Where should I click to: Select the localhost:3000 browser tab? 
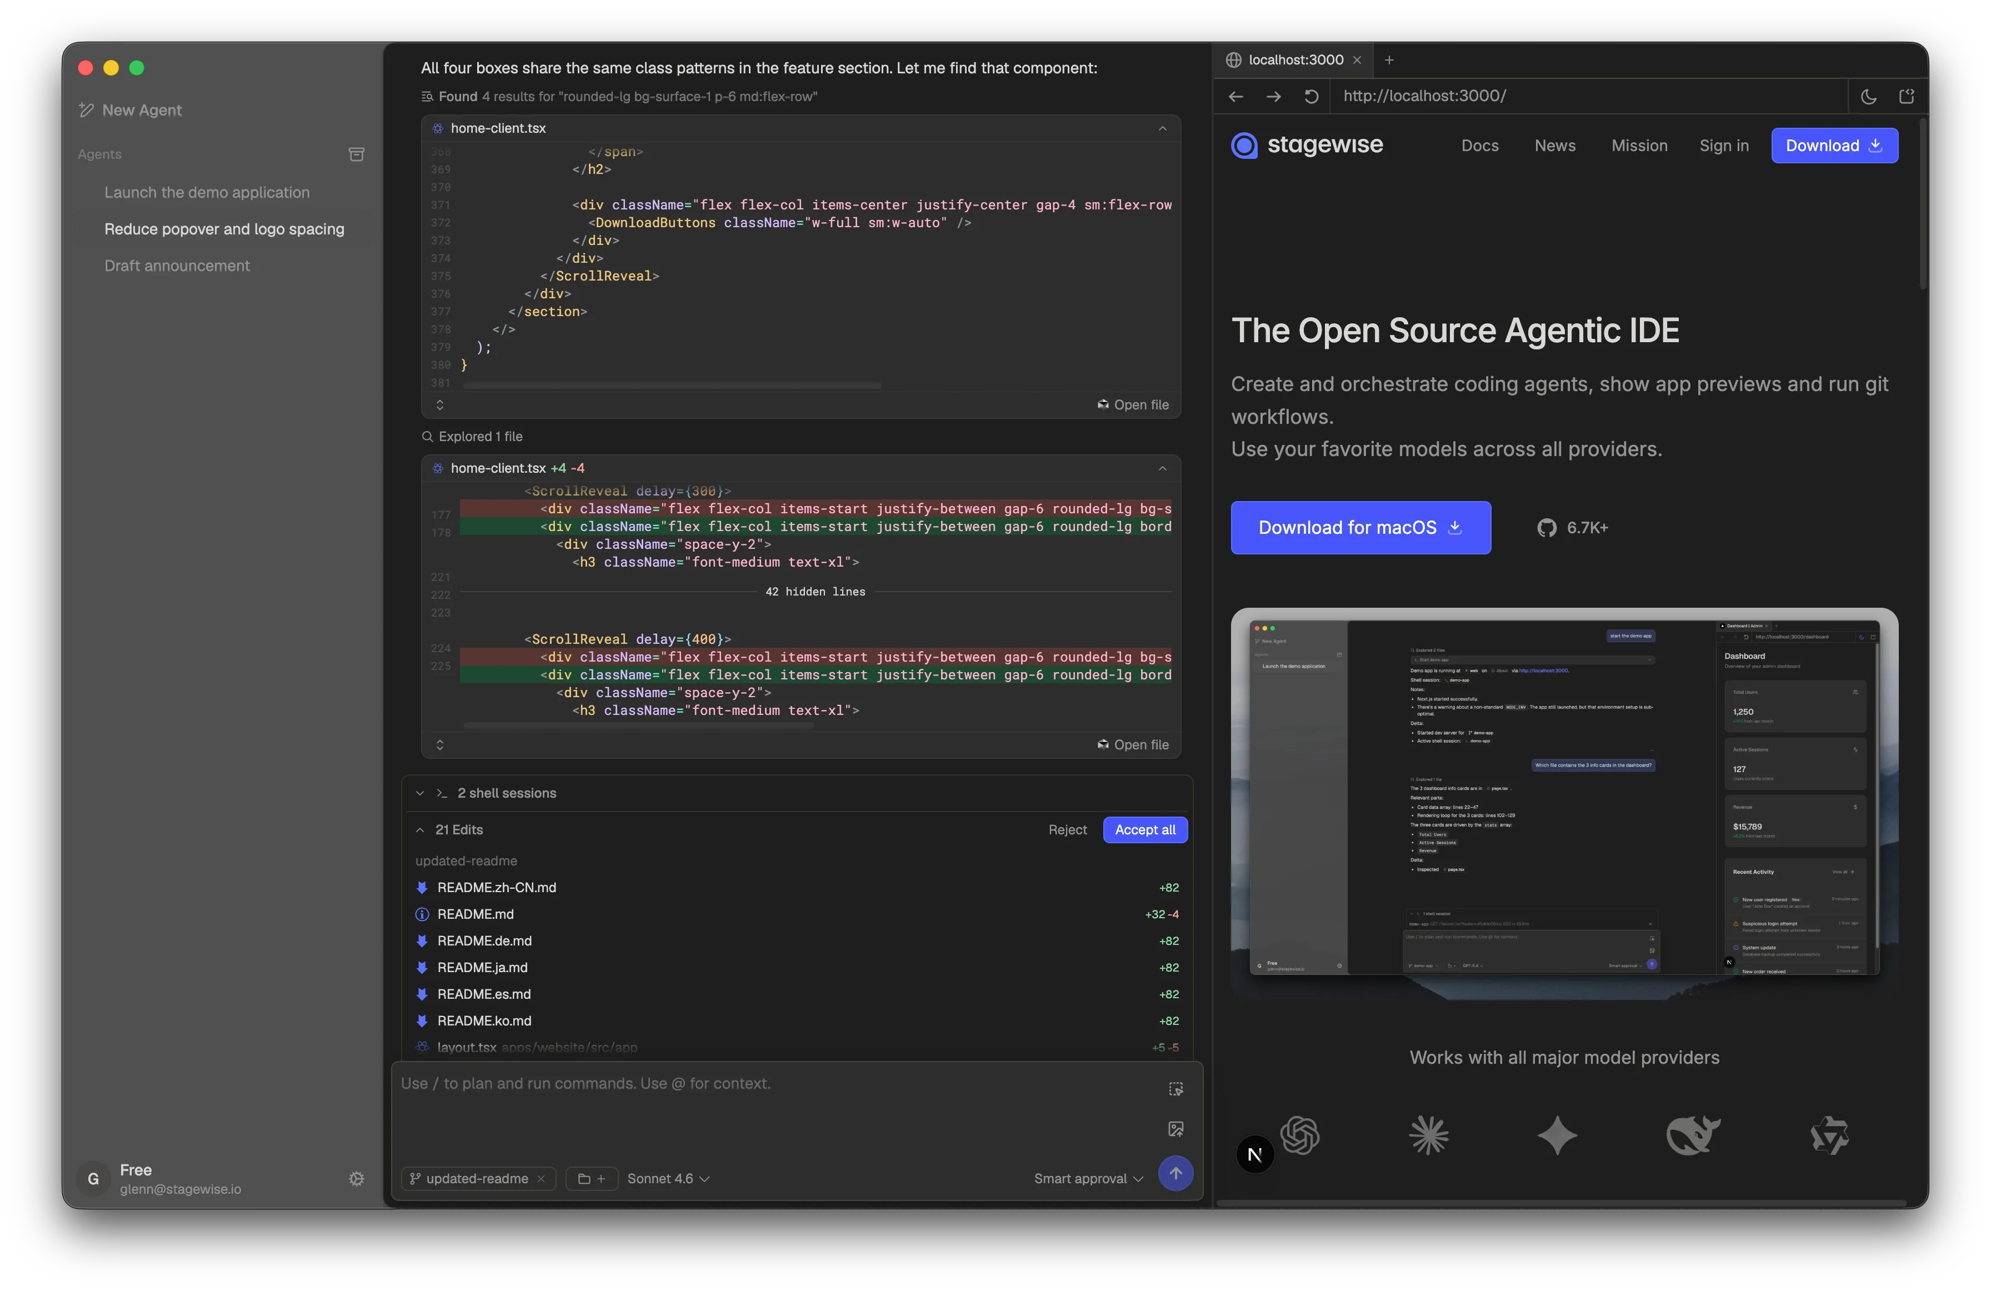1295,60
